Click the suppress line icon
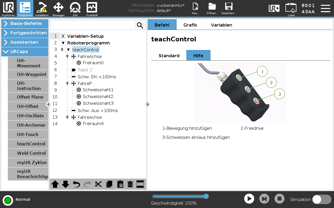Image resolution: width=334 pixels, height=208 pixels. [140, 184]
